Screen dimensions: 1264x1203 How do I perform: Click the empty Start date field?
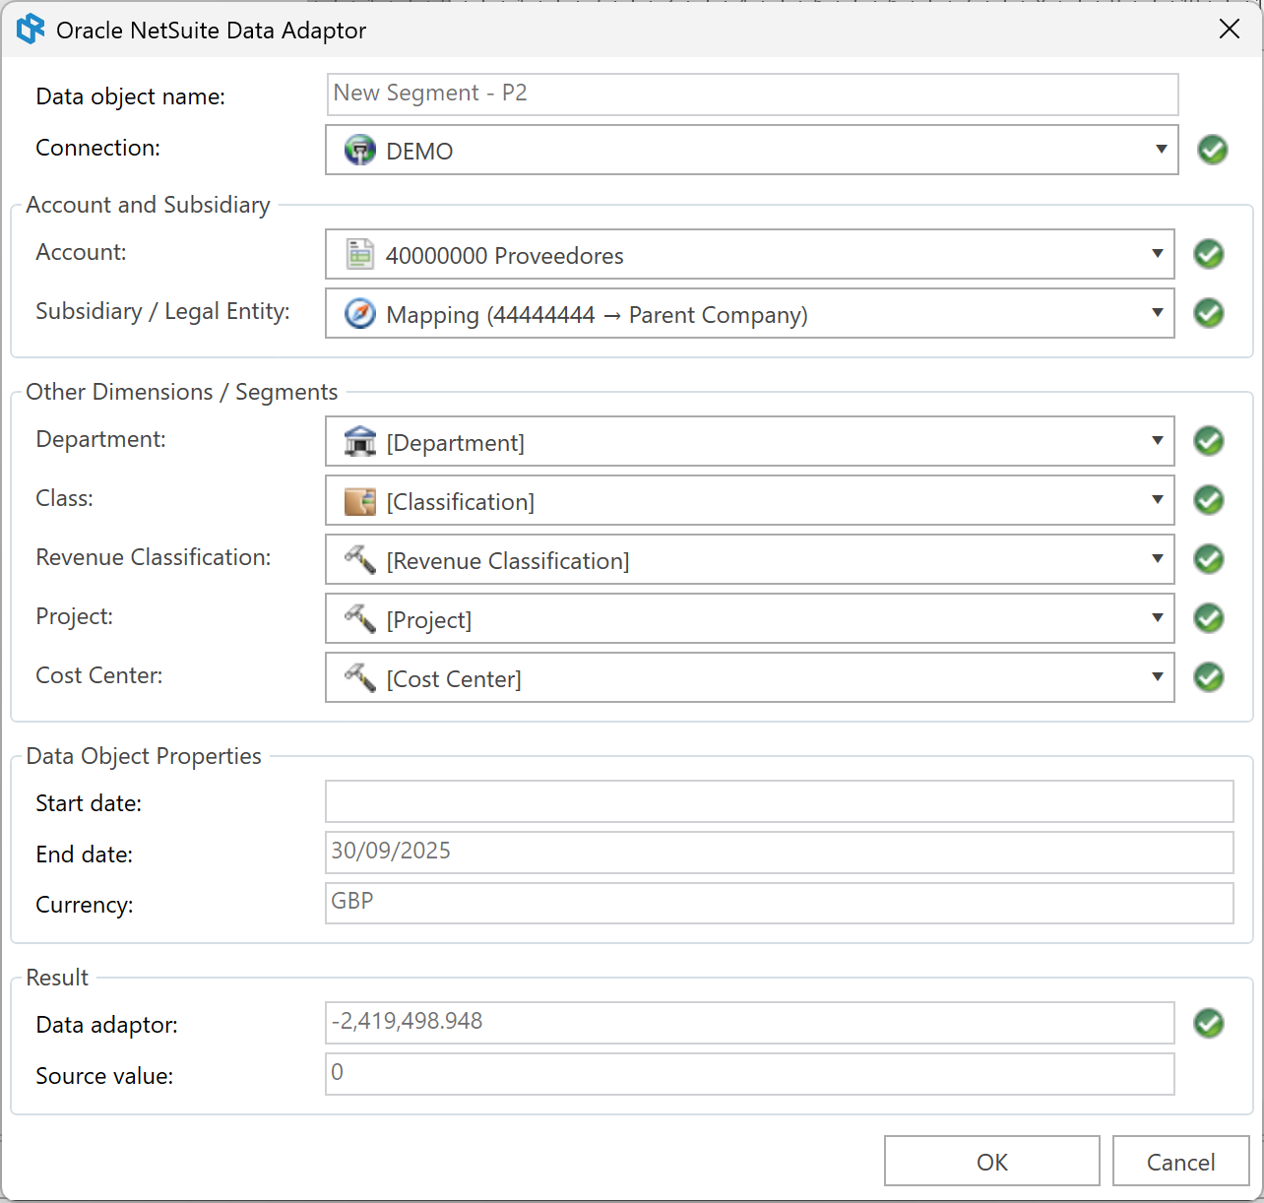coord(780,801)
